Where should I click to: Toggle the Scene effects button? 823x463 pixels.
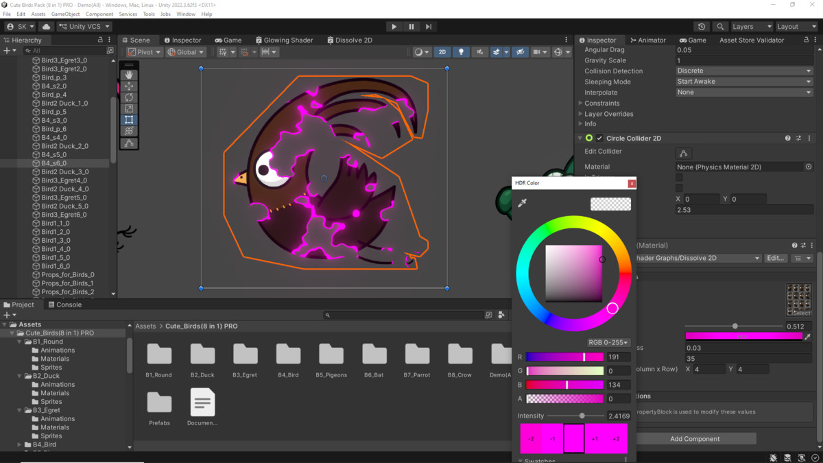[497, 52]
